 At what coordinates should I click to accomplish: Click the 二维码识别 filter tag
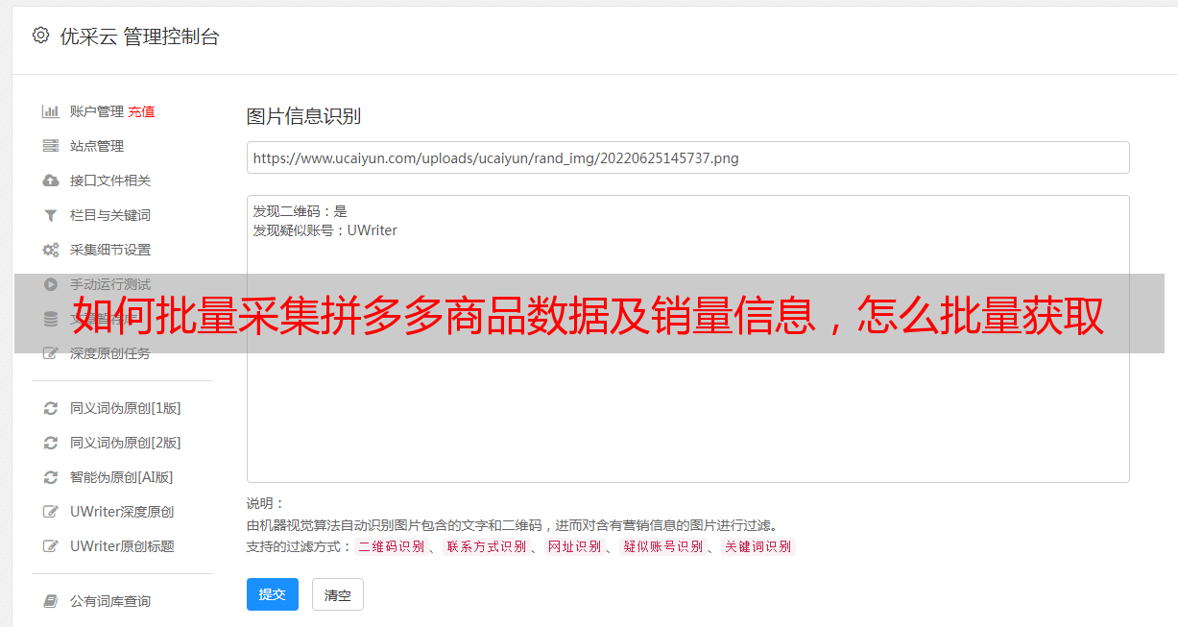(392, 546)
